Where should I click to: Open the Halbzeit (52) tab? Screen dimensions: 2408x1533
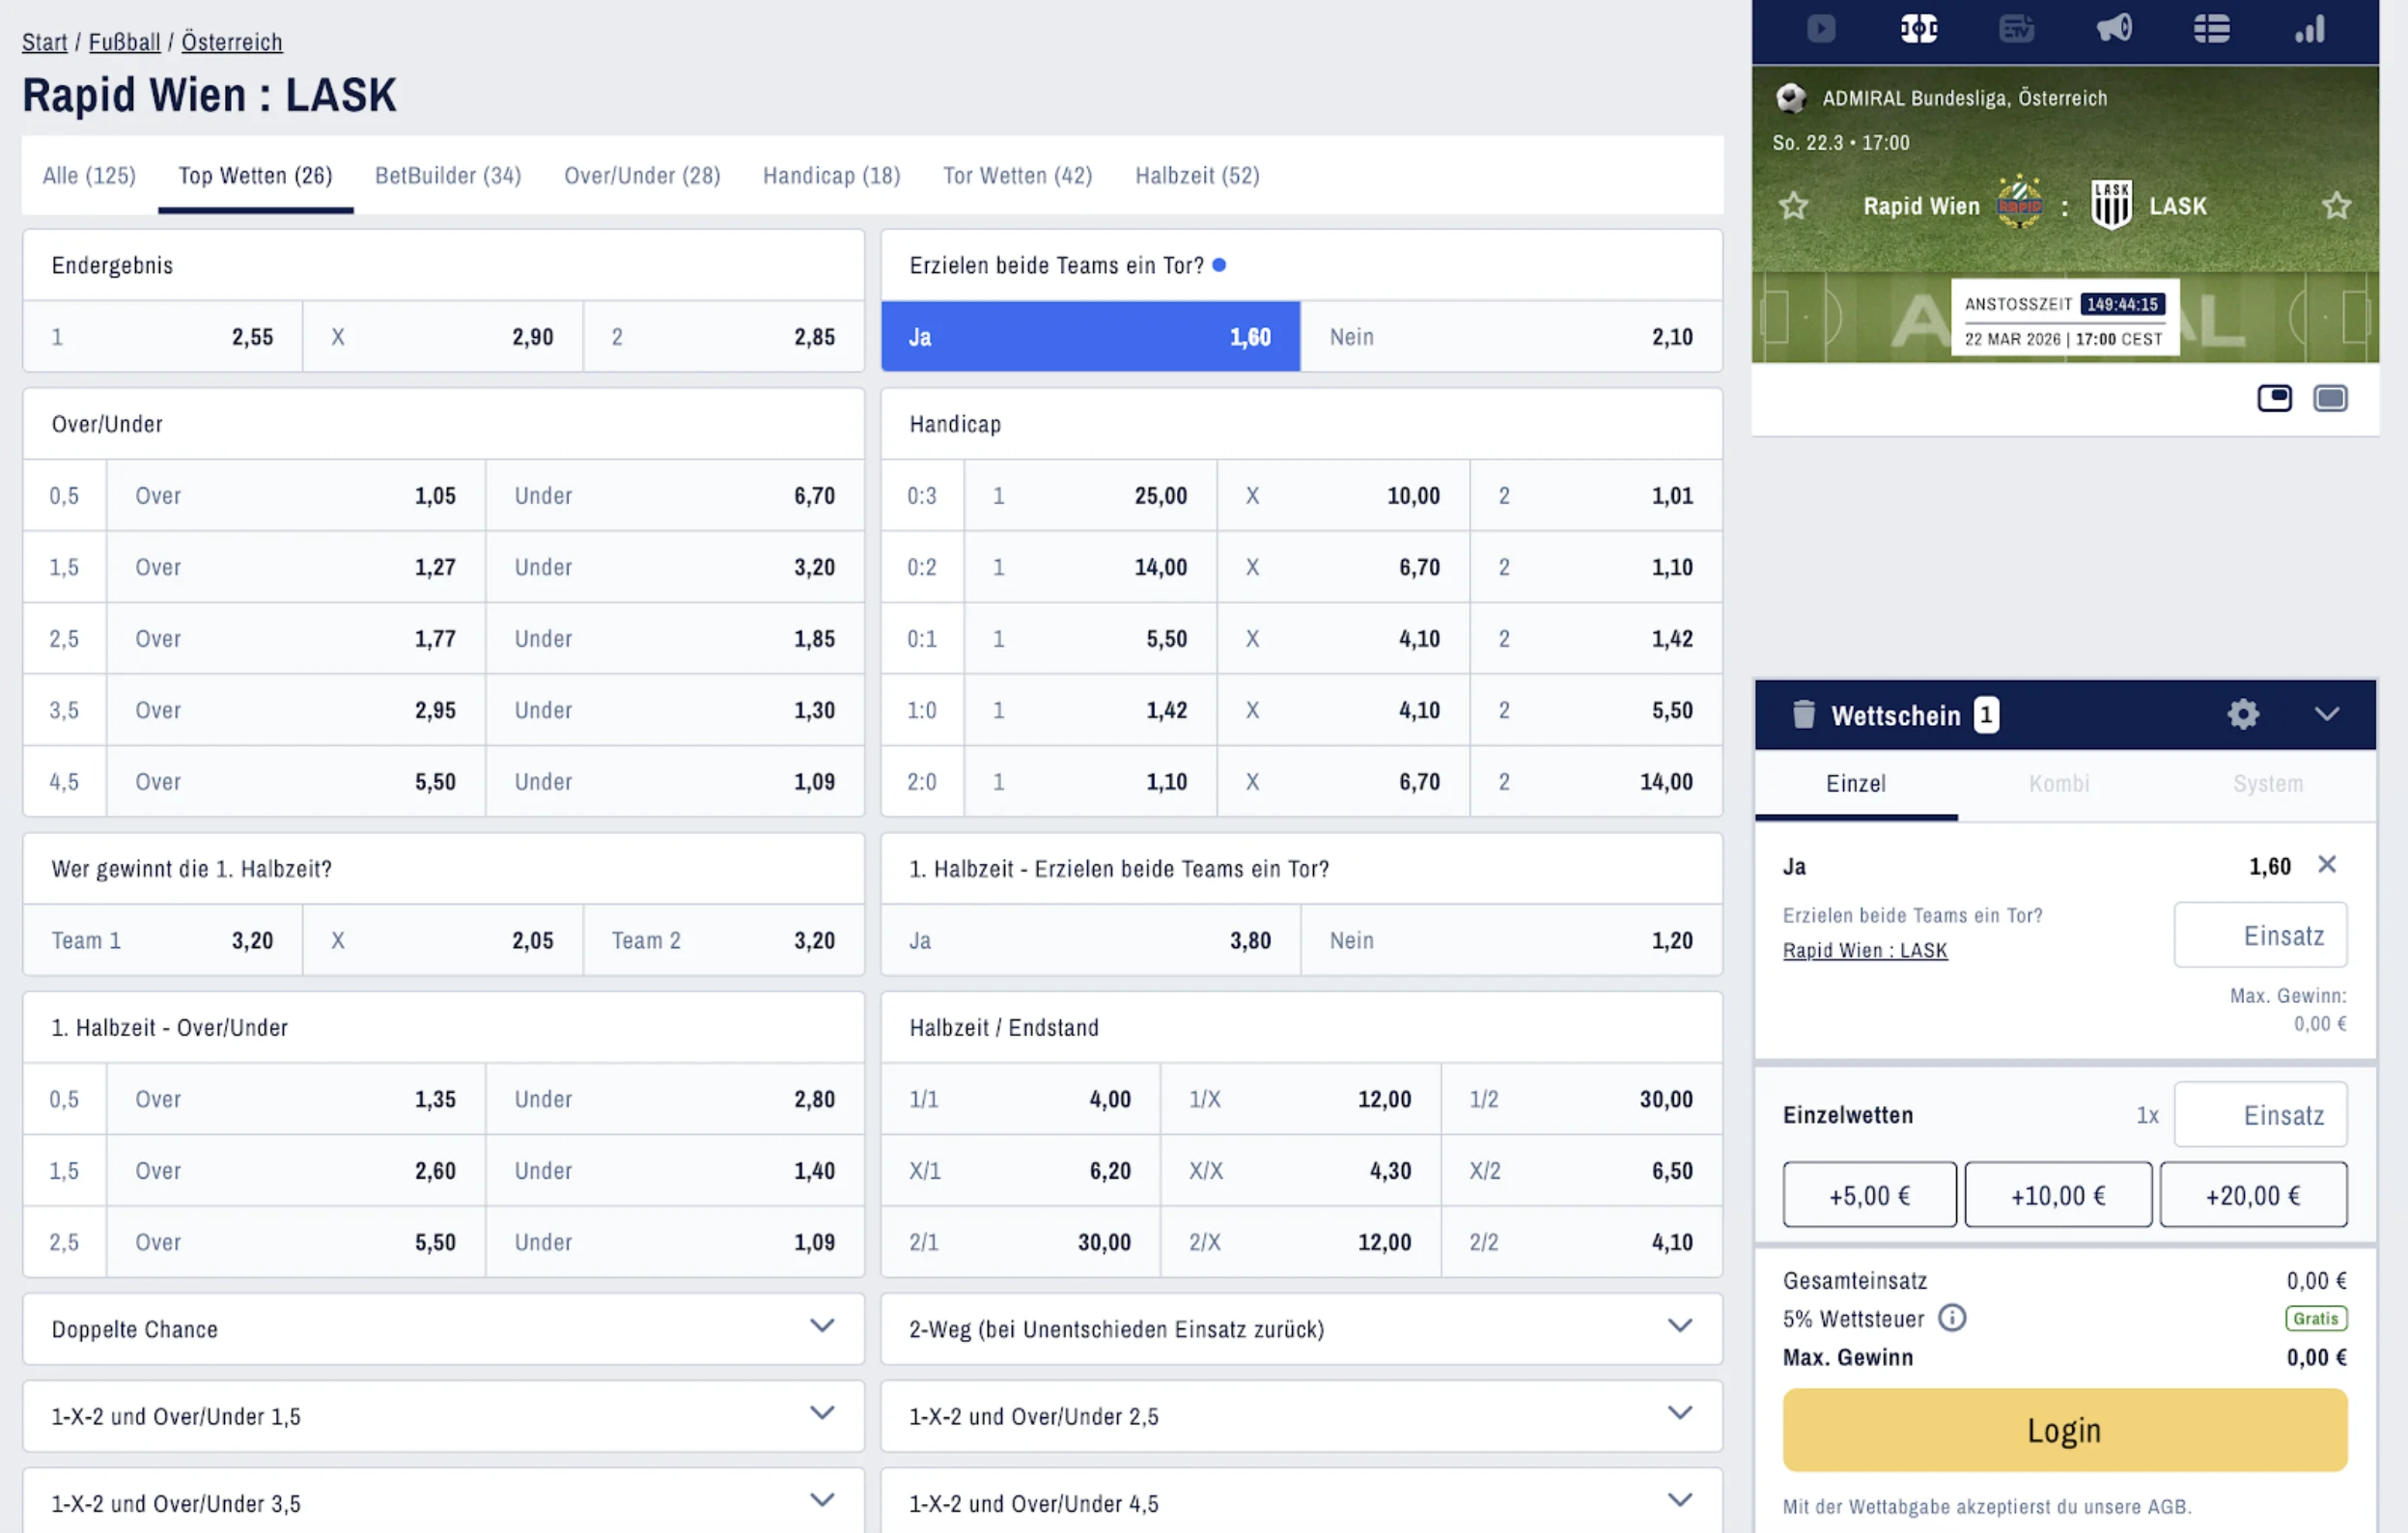click(1197, 176)
